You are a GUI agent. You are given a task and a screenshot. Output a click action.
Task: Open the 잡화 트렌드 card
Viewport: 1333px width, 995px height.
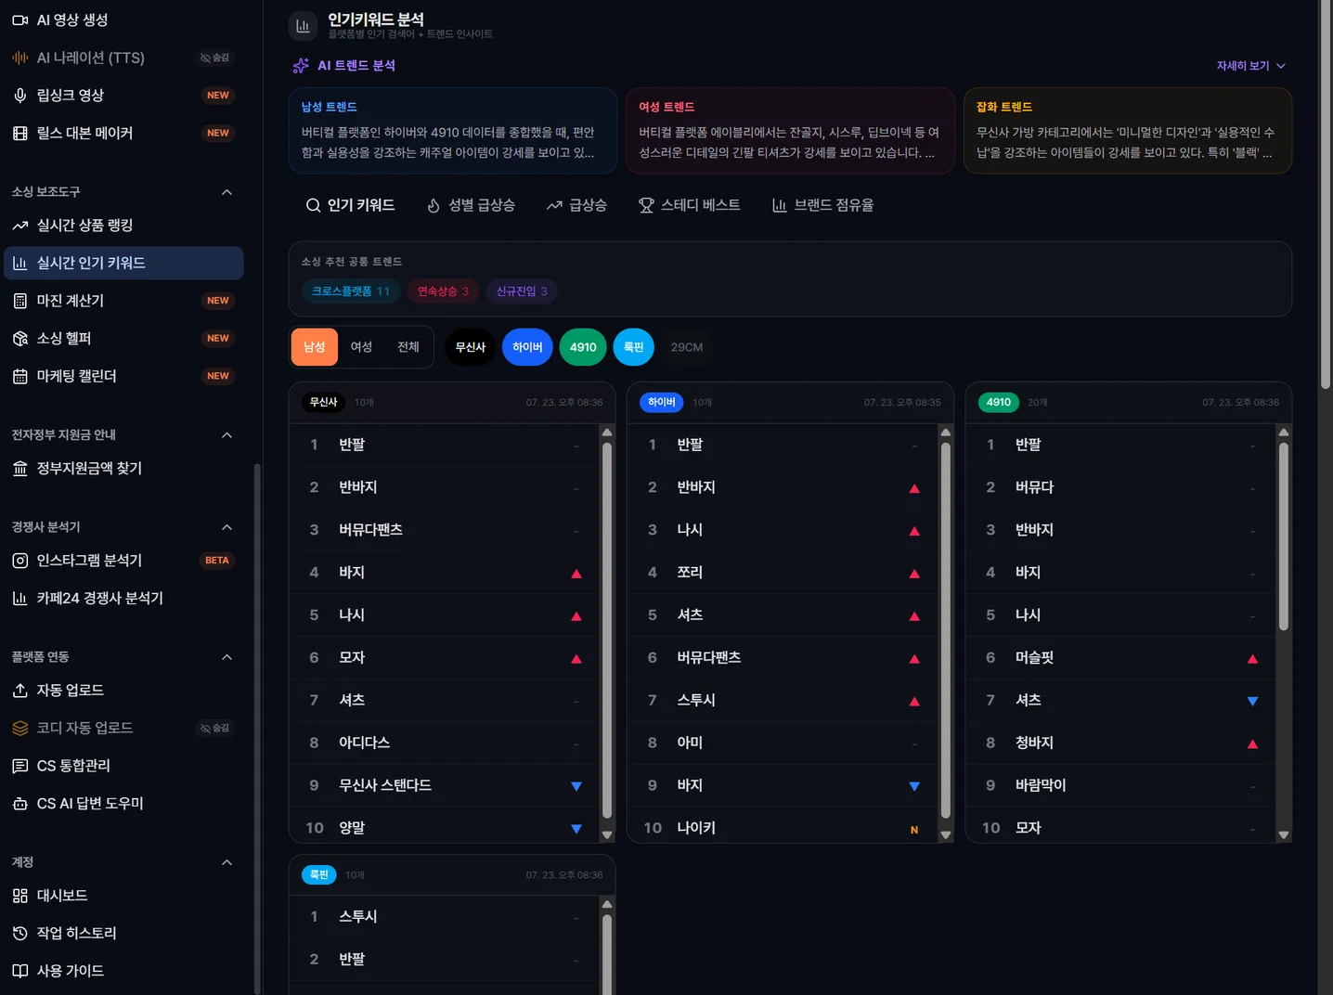point(1128,131)
